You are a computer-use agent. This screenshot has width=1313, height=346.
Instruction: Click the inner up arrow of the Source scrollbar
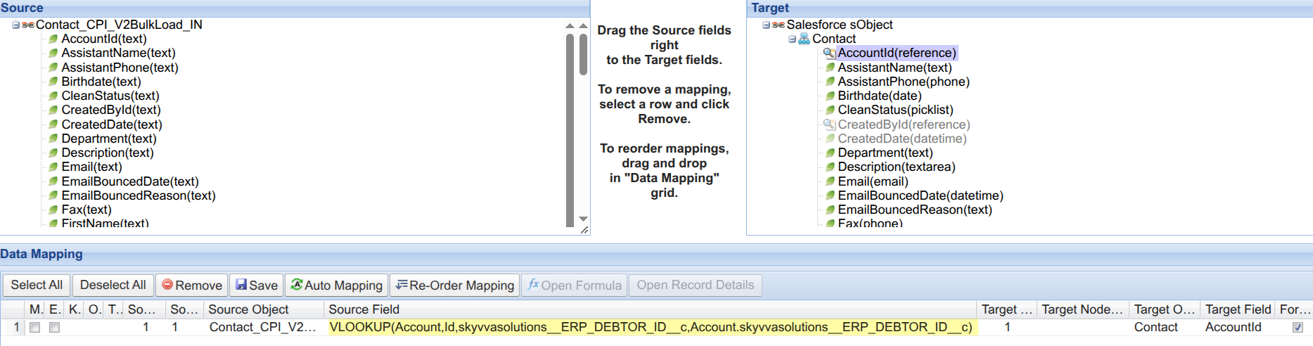click(x=570, y=25)
